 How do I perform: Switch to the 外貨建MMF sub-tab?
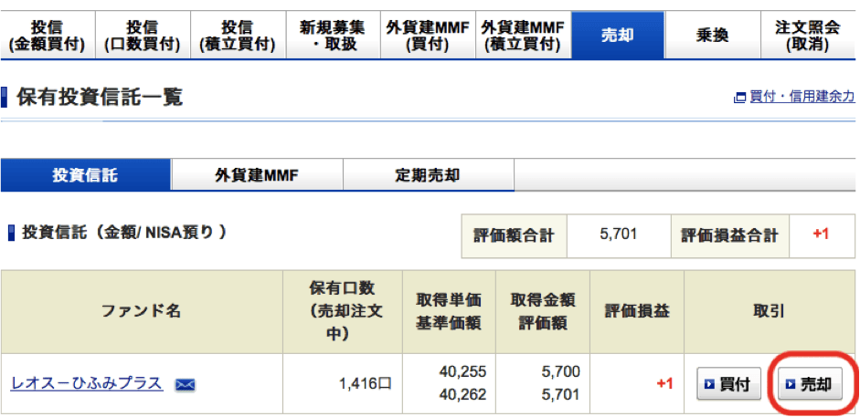click(x=257, y=174)
